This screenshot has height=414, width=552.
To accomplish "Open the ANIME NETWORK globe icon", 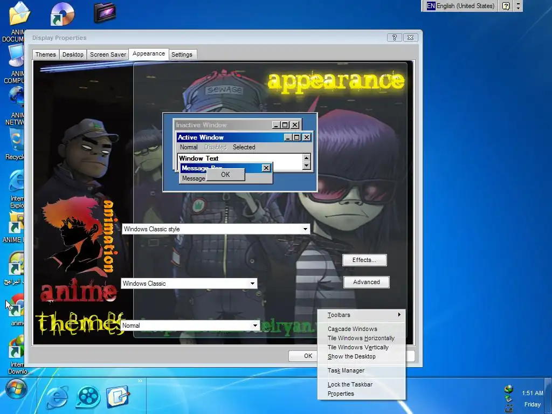I will 16,96.
